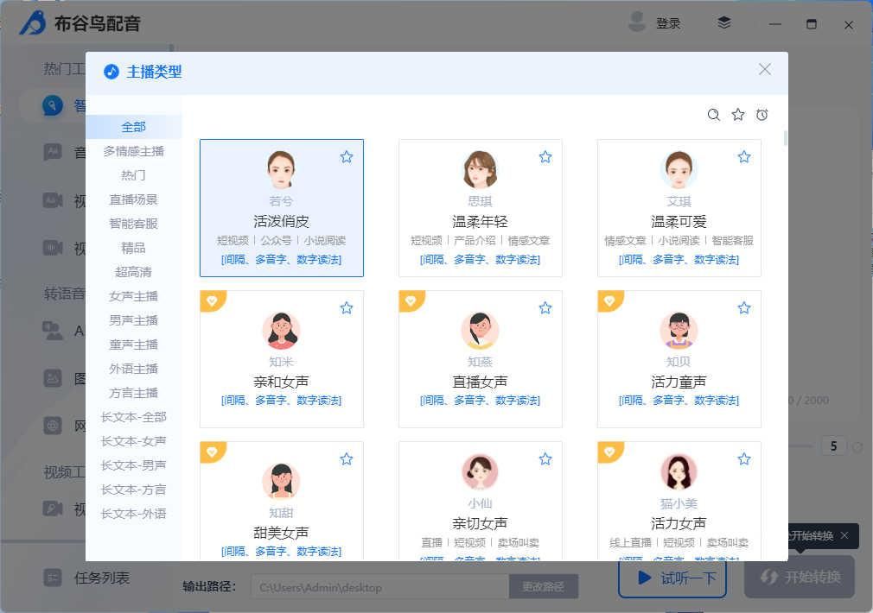This screenshot has width=873, height=613.
Task: Click the voice list scrollbar
Action: (x=785, y=138)
